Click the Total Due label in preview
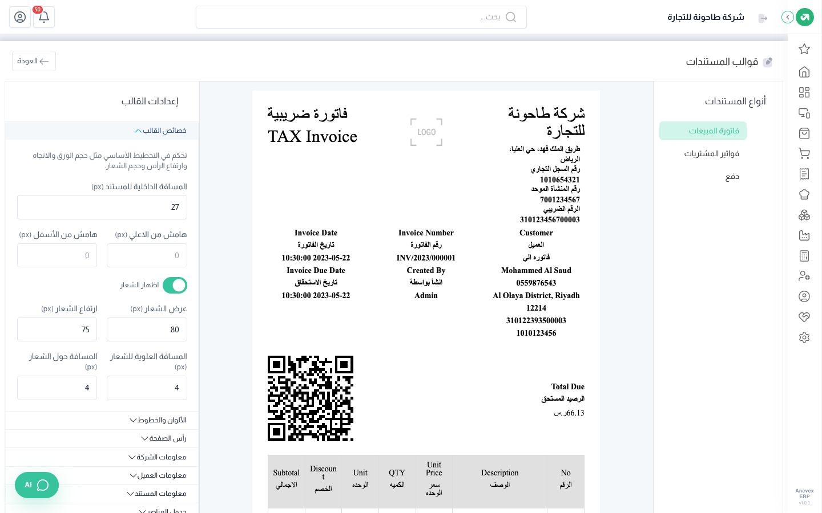The image size is (822, 513). pyautogui.click(x=568, y=386)
